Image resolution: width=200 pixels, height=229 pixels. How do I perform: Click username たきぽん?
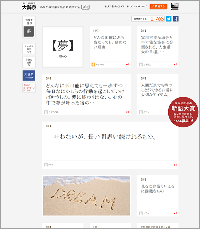pyautogui.click(x=147, y=65)
